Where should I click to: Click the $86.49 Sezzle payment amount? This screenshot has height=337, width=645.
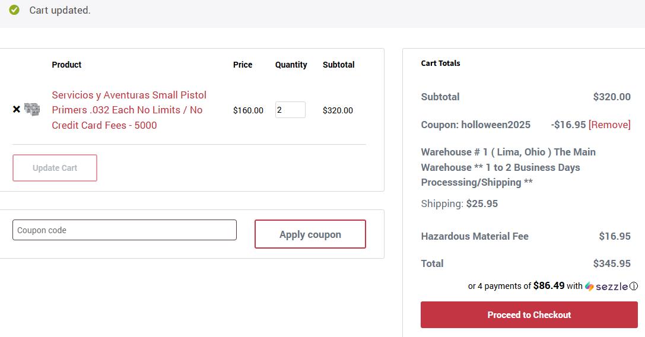(549, 285)
